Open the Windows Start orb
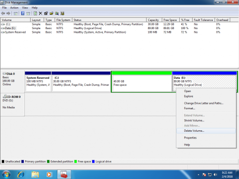239x179 pixels. (6, 175)
